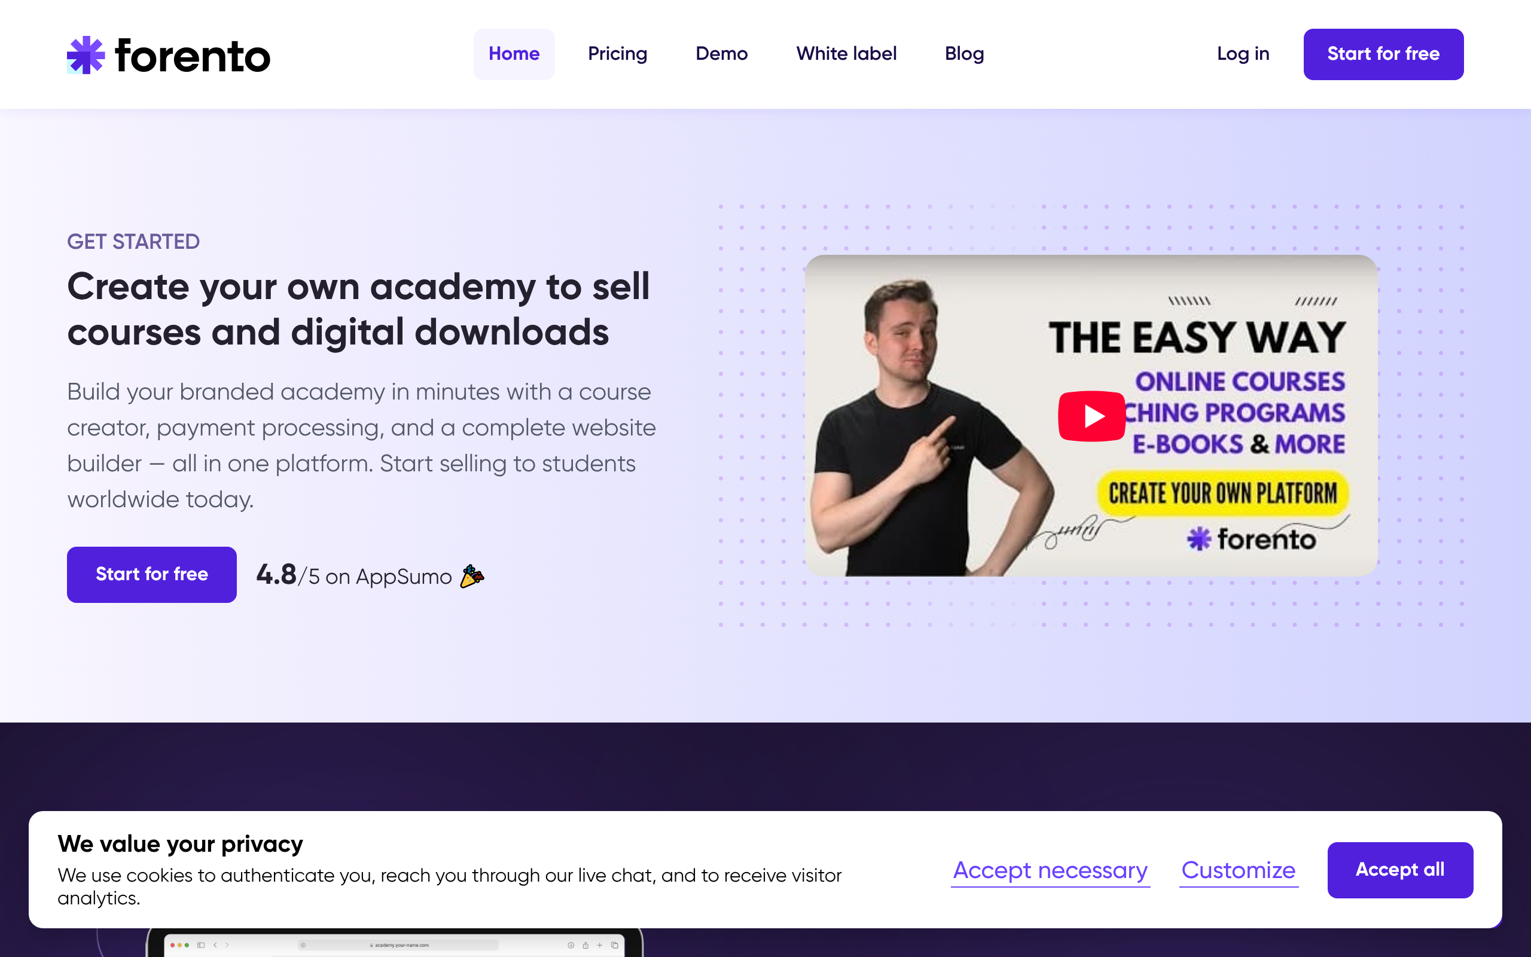Click header Start for free button

(x=1383, y=54)
